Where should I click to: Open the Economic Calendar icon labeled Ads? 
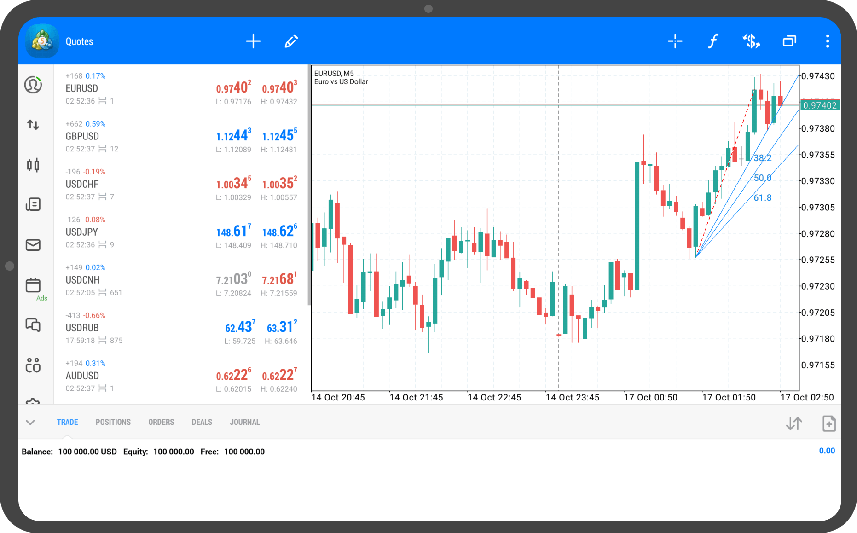pyautogui.click(x=33, y=285)
